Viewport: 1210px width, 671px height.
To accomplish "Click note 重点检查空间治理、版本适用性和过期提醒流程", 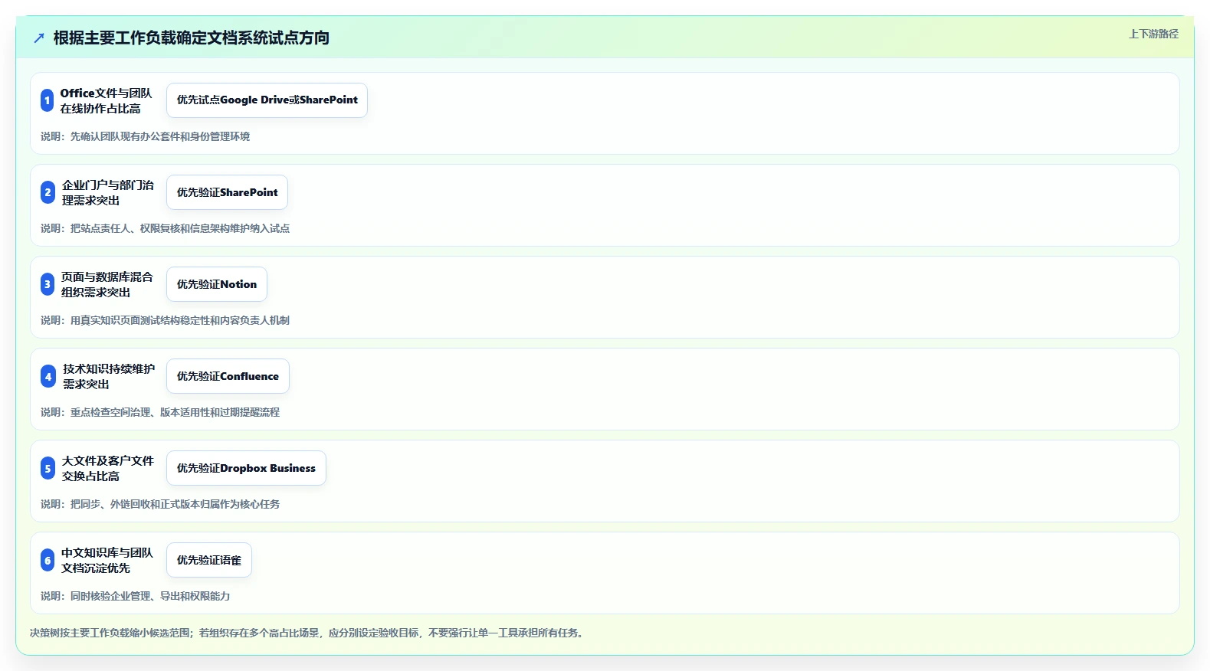I will [175, 412].
